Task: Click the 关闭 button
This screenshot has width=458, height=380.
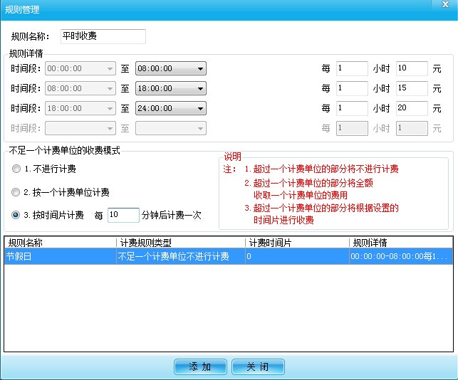Action: click(258, 366)
